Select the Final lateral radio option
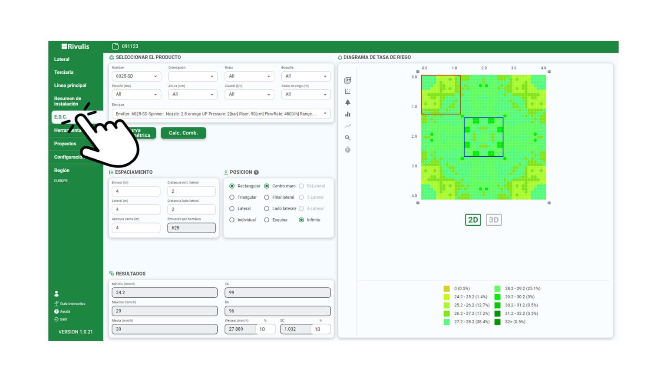 tap(267, 197)
